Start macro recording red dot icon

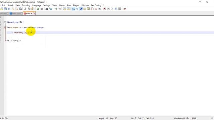105,9
